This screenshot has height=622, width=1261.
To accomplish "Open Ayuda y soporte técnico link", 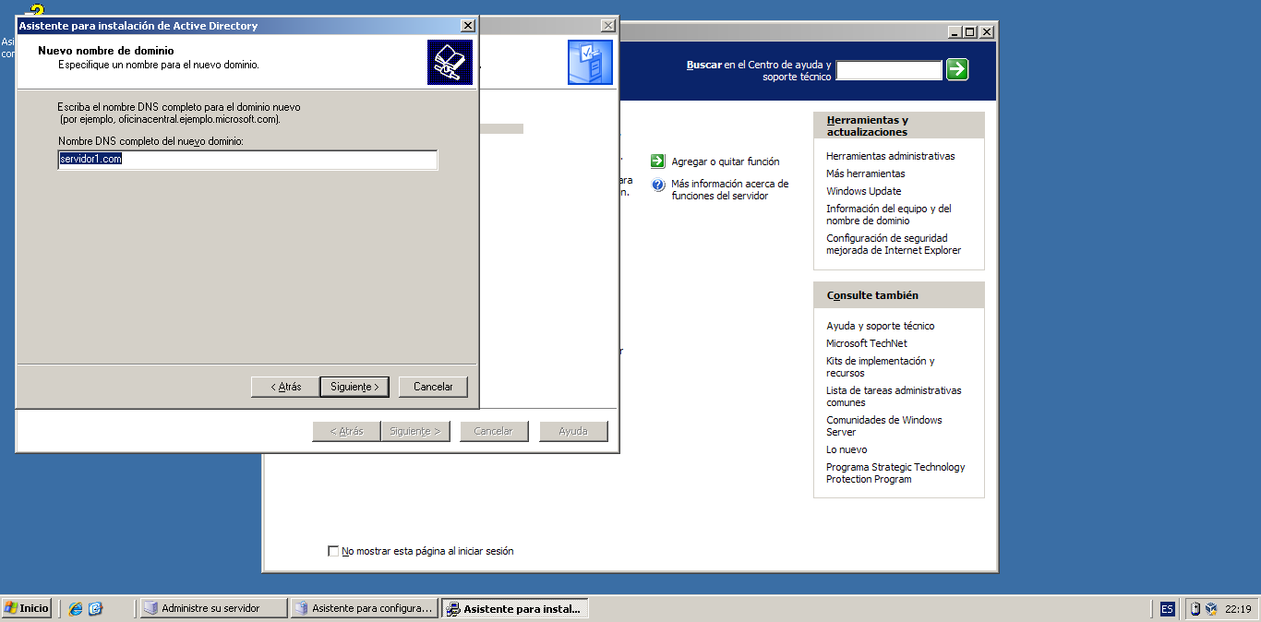I will (x=881, y=326).
